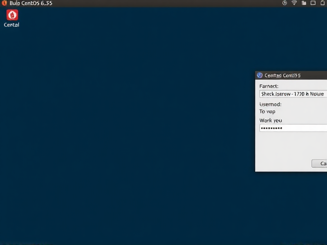Focus the password entry field
The width and height of the screenshot is (327, 245).
[x=293, y=128]
